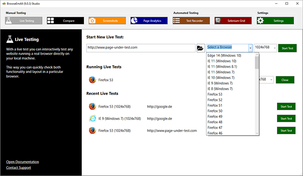Click the URL input field
The height and width of the screenshot is (176, 303).
(140, 48)
